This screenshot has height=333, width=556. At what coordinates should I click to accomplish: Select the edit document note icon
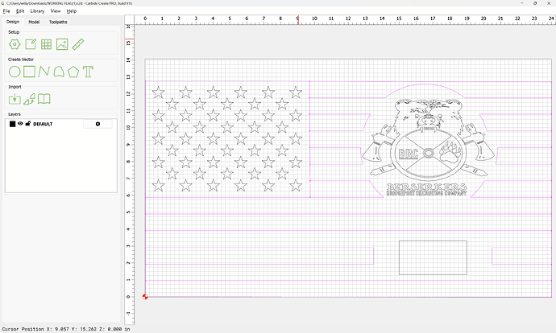(31, 44)
